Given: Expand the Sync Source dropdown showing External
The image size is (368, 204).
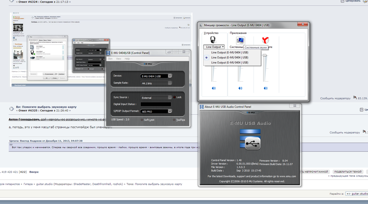Looking at the screenshot, I should click(x=156, y=98).
